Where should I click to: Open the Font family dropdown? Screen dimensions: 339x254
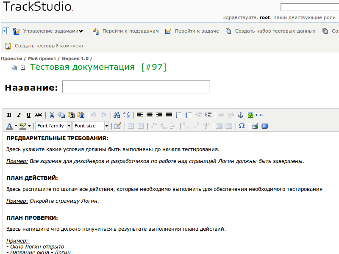tap(51, 126)
